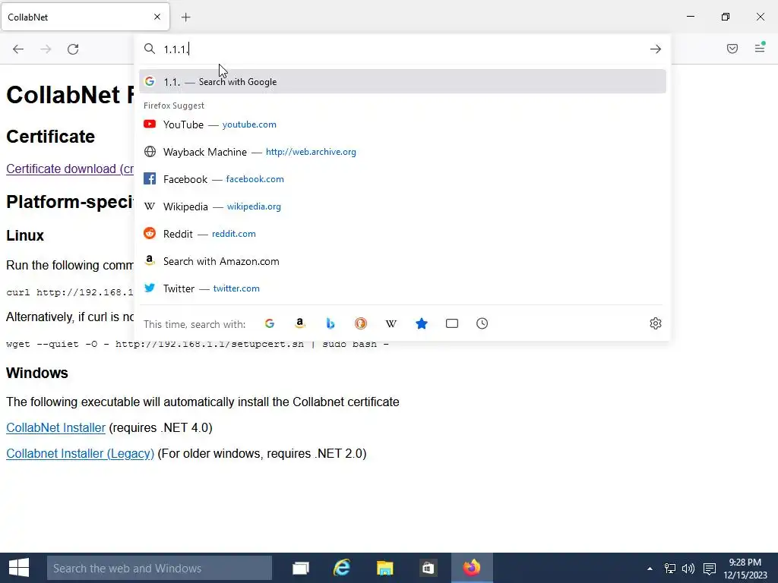Search open tabs with tab icon
The width and height of the screenshot is (778, 583).
(452, 323)
